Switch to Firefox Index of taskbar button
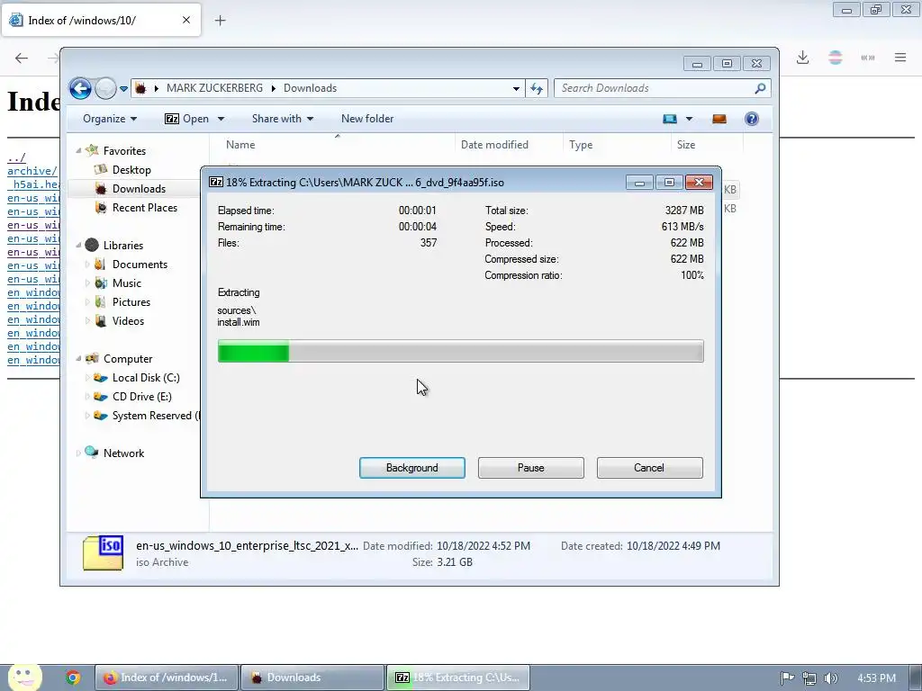The width and height of the screenshot is (922, 691). pyautogui.click(x=167, y=678)
